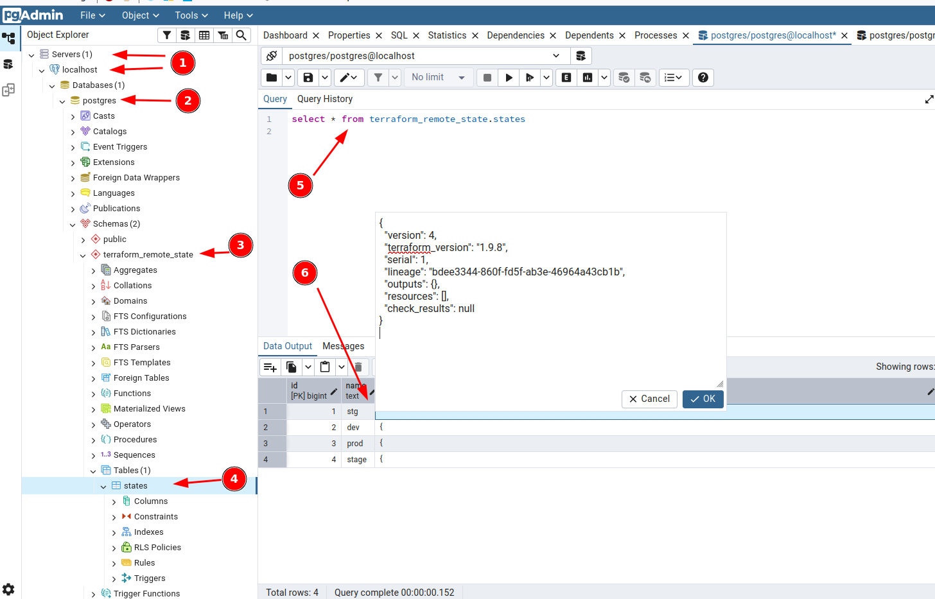Switch to the Query History tab
Viewport: 935px width, 599px height.
click(x=324, y=99)
